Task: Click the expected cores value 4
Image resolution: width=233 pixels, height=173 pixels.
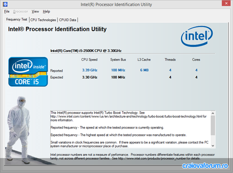Action: click(196, 77)
